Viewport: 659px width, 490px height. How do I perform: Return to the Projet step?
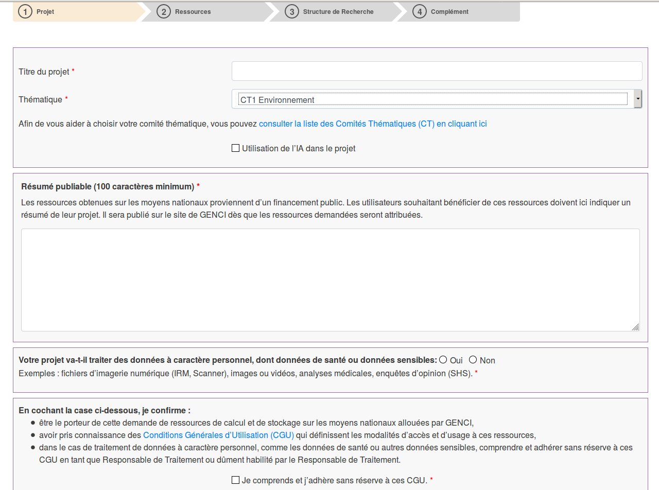click(45, 11)
